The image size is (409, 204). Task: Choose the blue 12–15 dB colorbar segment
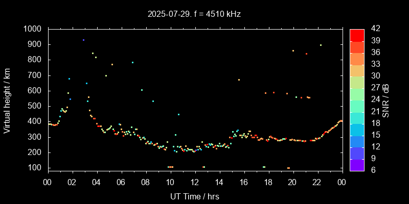(357, 141)
